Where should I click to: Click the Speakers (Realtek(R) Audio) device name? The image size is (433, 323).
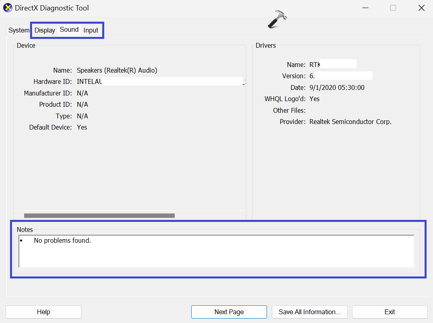click(117, 70)
